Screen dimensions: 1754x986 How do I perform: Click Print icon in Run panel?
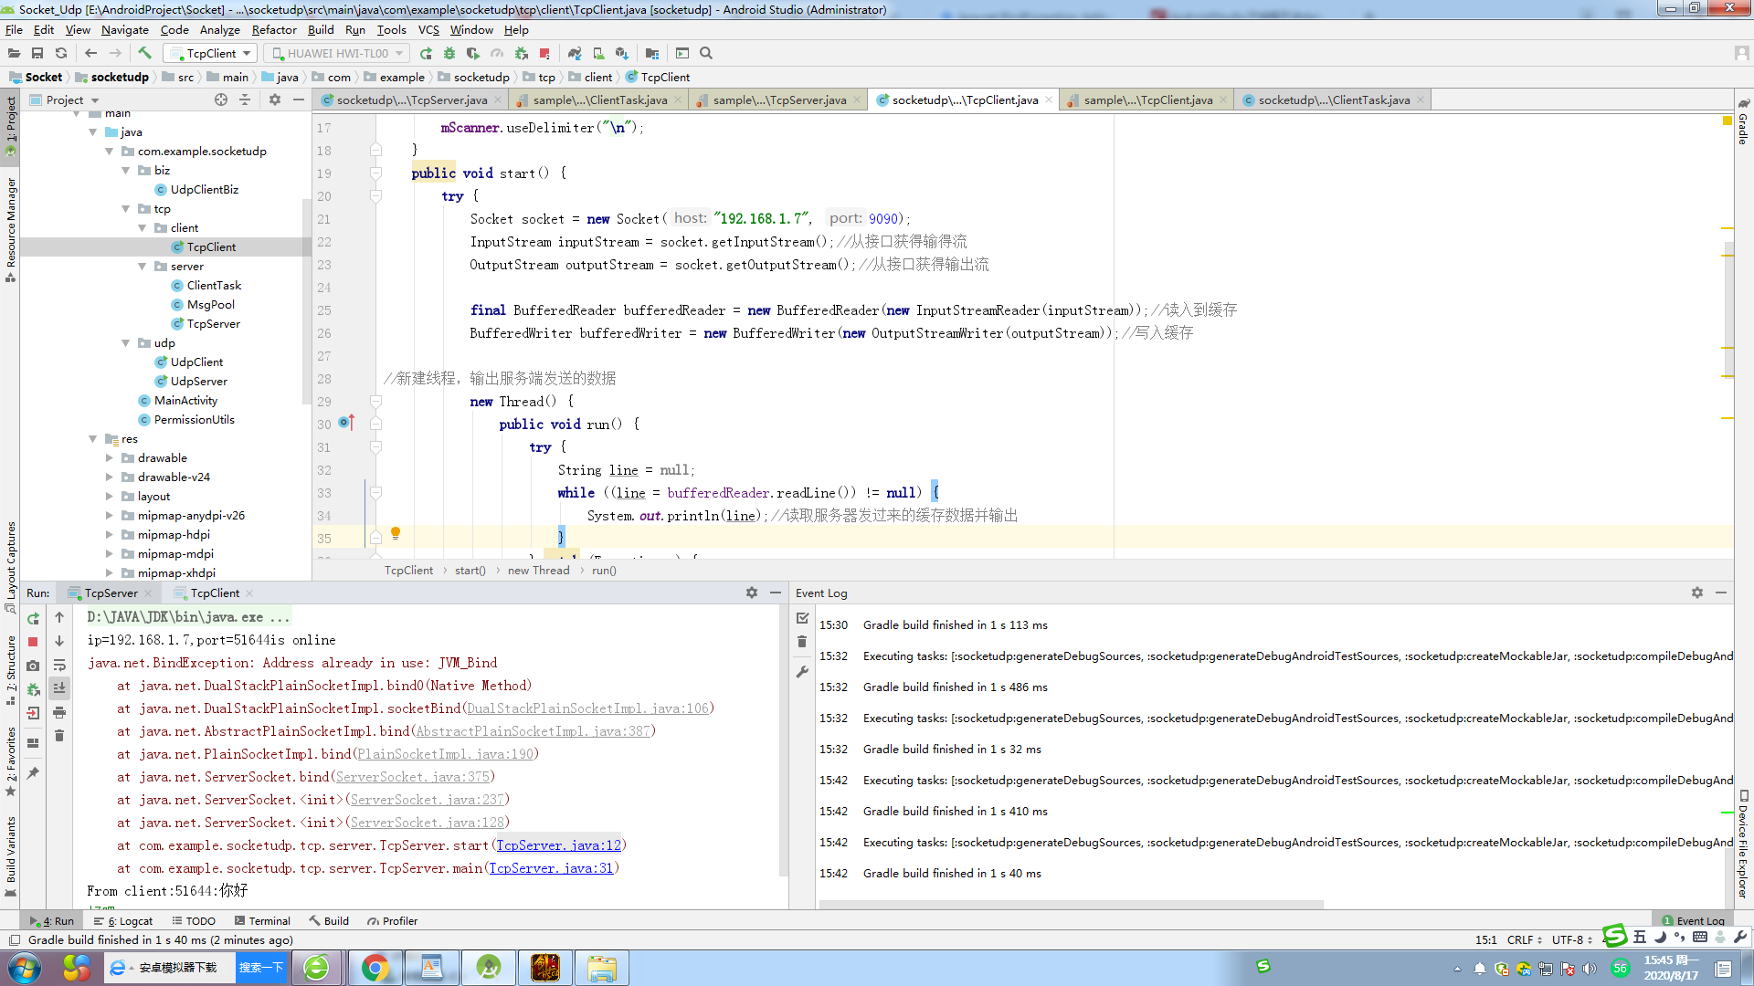[x=59, y=712]
